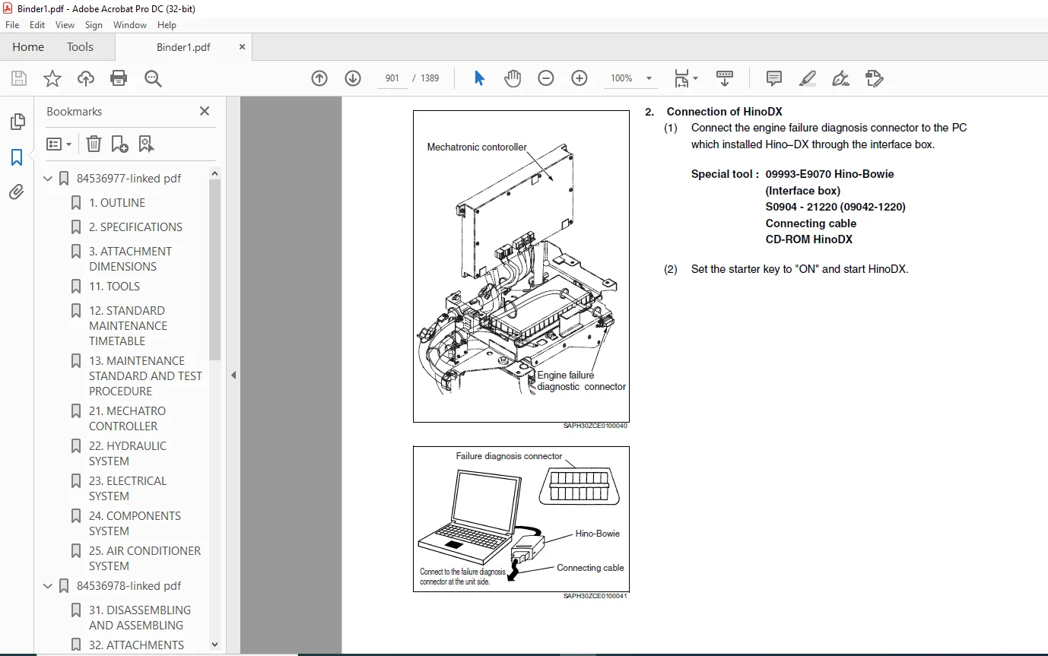Image resolution: width=1048 pixels, height=656 pixels.
Task: Click bookmarks panel scrollbar up arrow
Action: click(x=214, y=173)
